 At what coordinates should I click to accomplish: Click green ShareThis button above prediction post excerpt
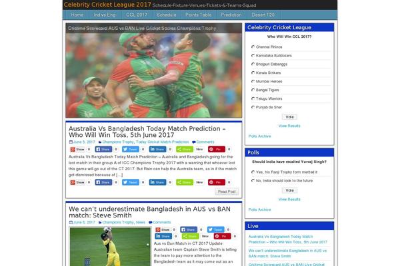point(185,150)
